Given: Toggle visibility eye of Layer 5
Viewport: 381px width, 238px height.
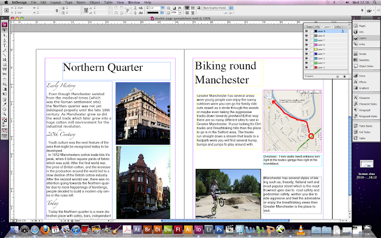Looking at the screenshot, I should click(x=307, y=49).
